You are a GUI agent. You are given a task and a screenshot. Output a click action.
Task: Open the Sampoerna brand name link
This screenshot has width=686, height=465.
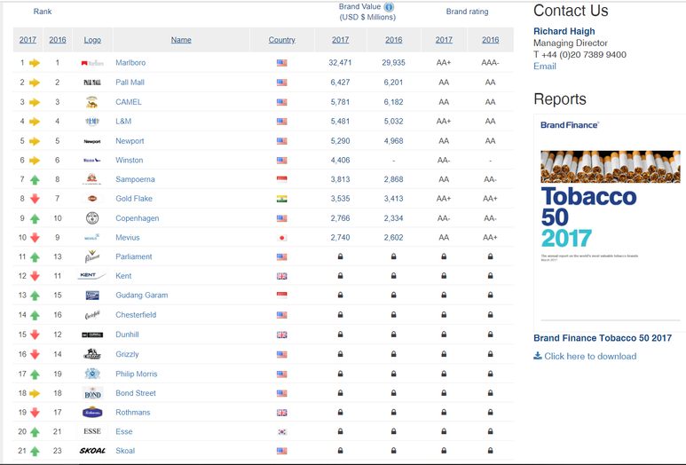tap(135, 179)
